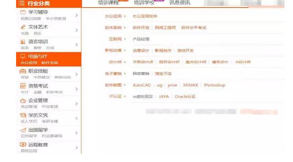
Task: Click the 学习辅导 book icon
Action: click(x=23, y=13)
